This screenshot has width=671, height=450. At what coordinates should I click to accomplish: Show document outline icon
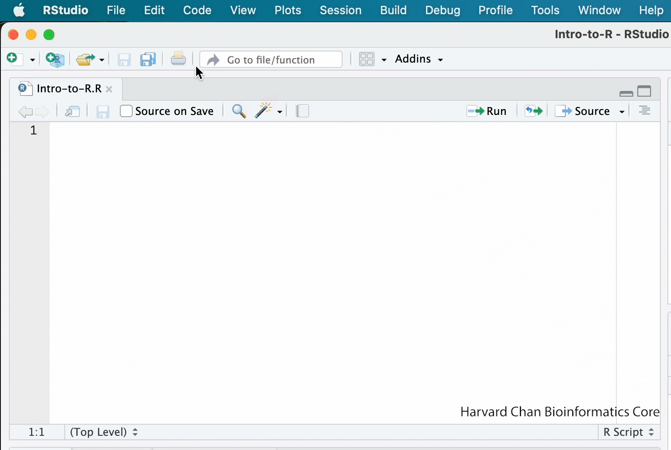point(644,111)
